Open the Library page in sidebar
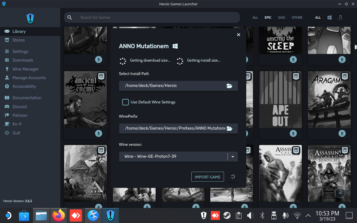Viewport: 357px width, 223px height. (x=30, y=31)
